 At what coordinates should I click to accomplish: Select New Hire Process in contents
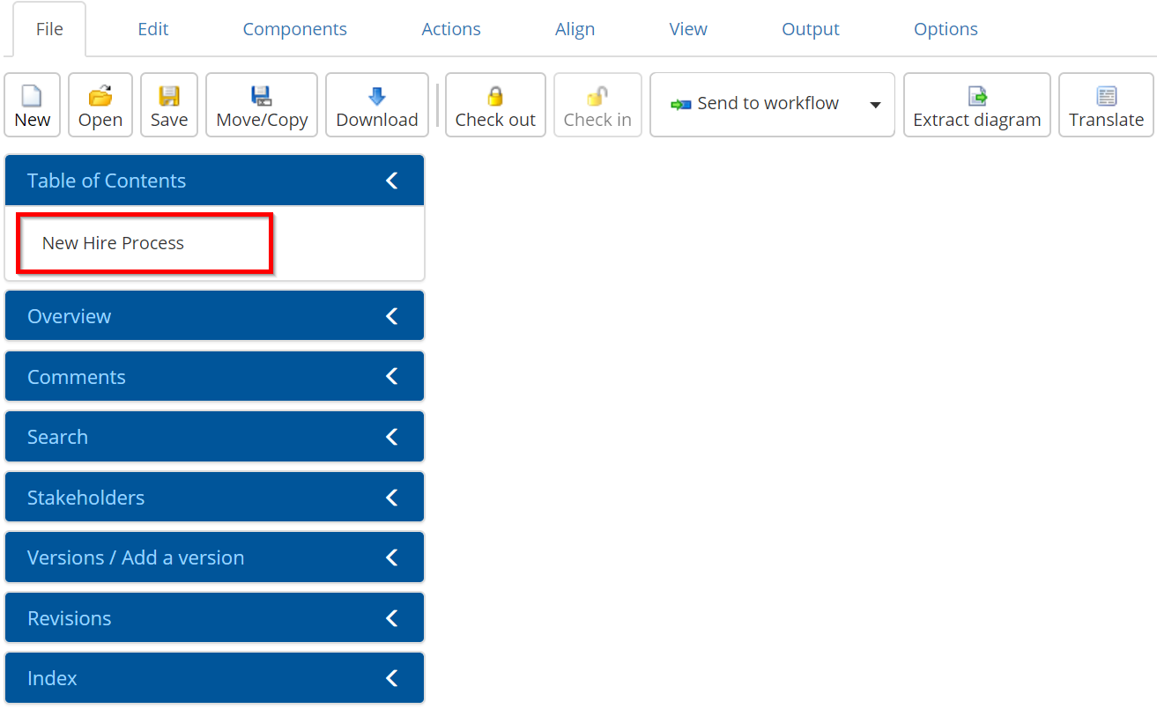[113, 243]
